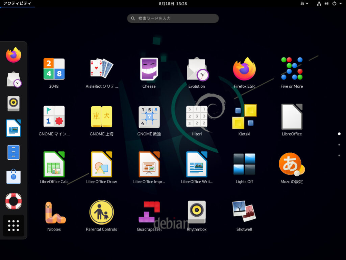Image resolution: width=346 pixels, height=260 pixels.
Task: Start the Klotski puzzle game
Action: coord(244,117)
